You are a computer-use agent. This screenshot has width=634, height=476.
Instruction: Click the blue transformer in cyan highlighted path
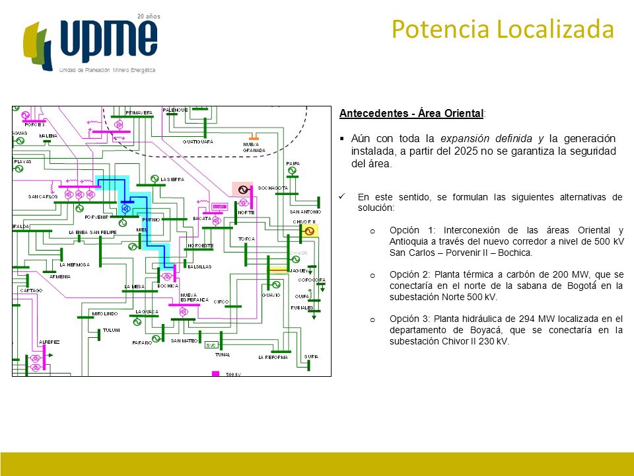[x=125, y=209]
